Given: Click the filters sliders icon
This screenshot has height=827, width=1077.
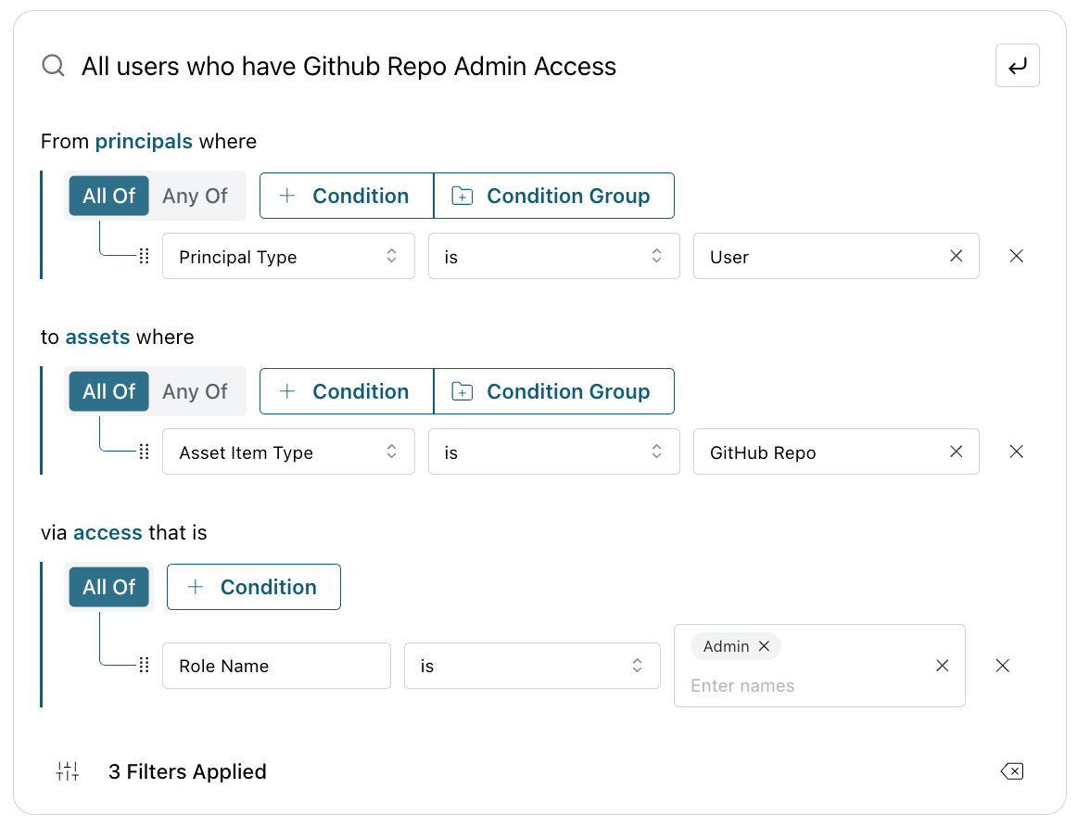Looking at the screenshot, I should (68, 771).
